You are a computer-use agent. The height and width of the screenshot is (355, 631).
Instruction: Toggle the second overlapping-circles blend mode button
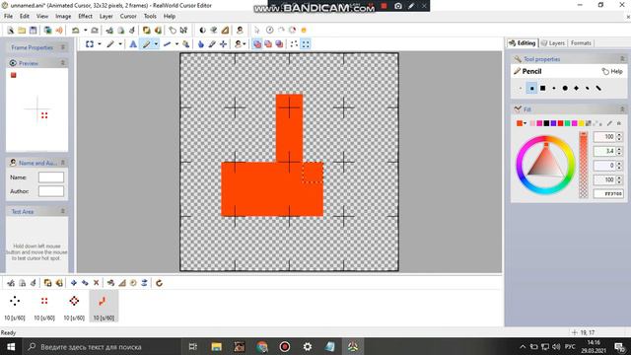[268, 44]
